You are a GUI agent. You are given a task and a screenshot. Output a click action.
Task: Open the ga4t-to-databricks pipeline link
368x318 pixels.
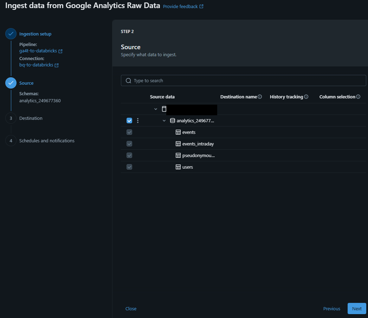[38, 51]
